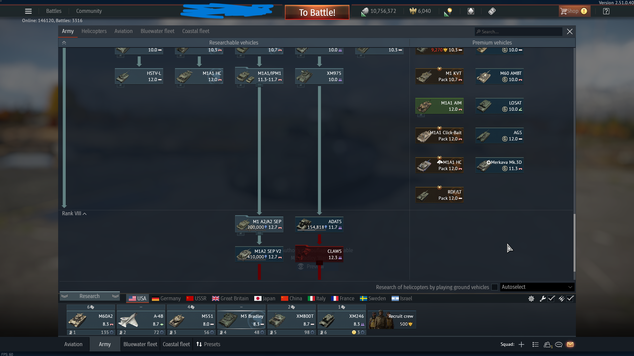The height and width of the screenshot is (356, 634).
Task: Click the help question mark icon
Action: 606,11
